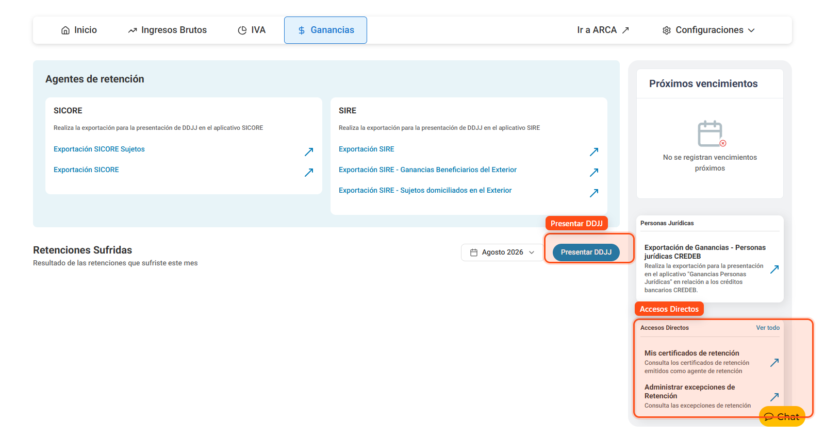Screen dimensions: 825x438
Task: Go to the Inicio tab
Action: pyautogui.click(x=79, y=30)
